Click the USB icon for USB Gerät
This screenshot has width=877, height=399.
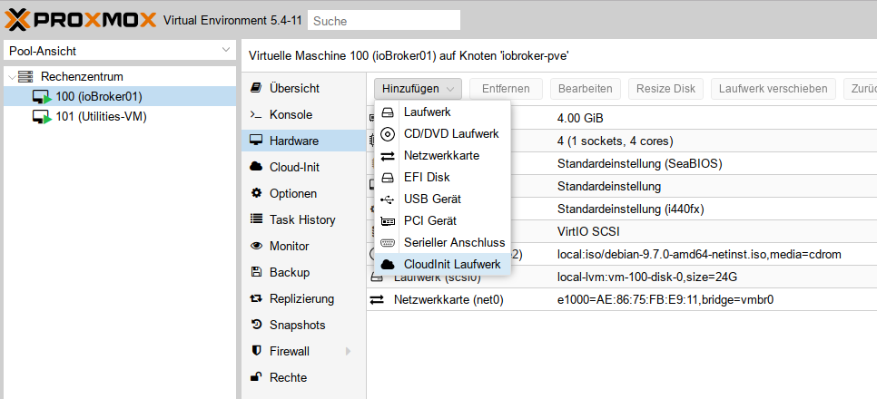pyautogui.click(x=388, y=199)
